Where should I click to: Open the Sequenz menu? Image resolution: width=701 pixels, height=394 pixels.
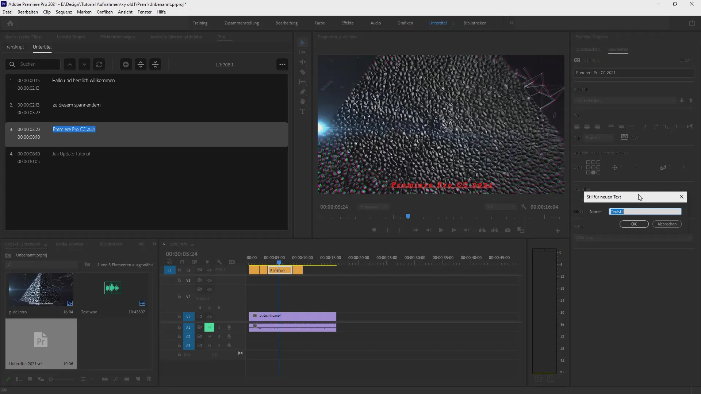coord(64,12)
